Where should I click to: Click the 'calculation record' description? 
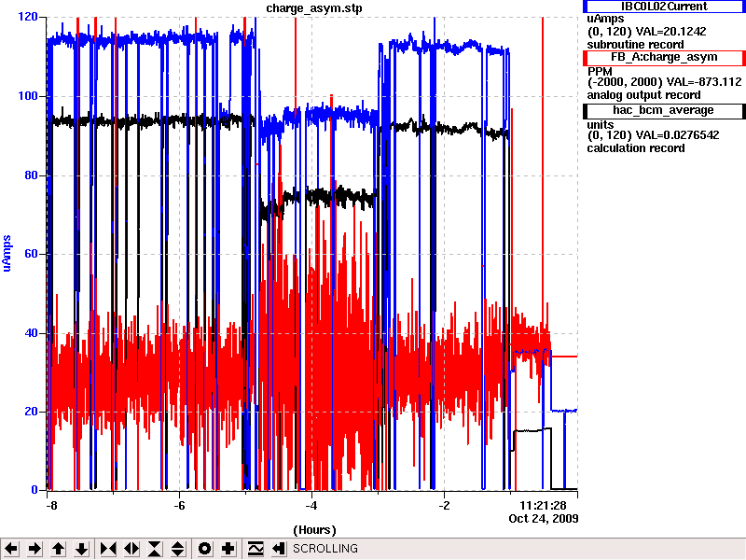pyautogui.click(x=636, y=148)
